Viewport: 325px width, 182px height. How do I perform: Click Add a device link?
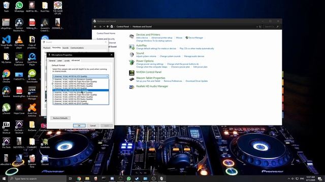pos(142,38)
